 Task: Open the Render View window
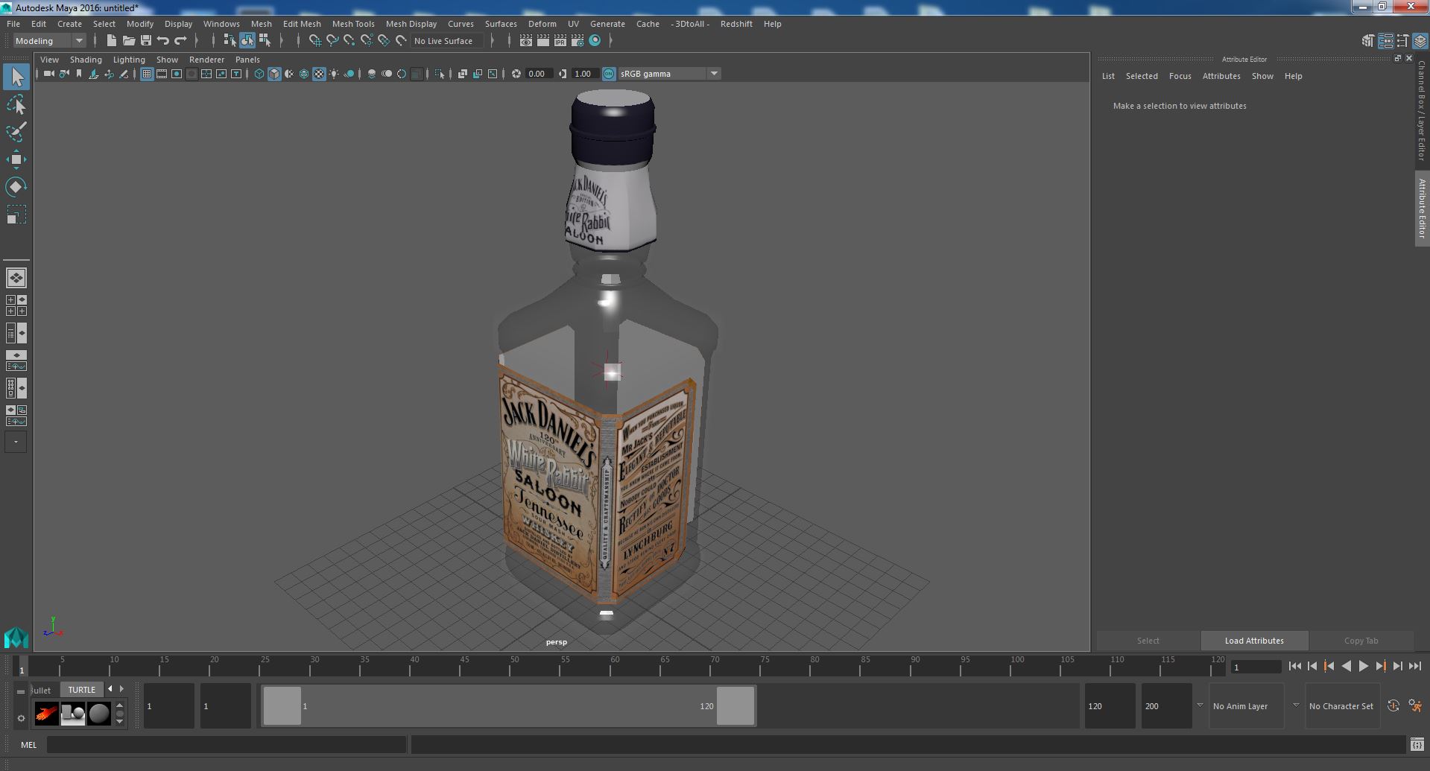point(526,41)
